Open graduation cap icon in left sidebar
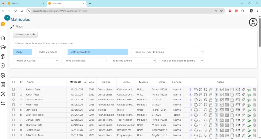 point(3,47)
